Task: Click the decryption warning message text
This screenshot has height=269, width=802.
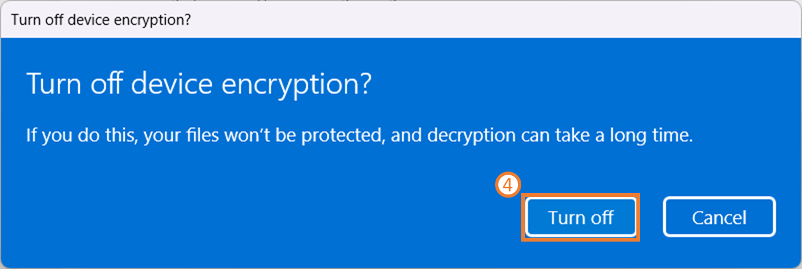Action: [x=359, y=136]
